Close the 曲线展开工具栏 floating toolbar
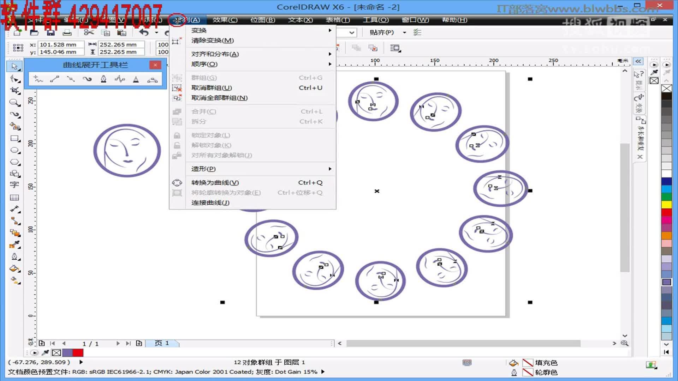 pyautogui.click(x=155, y=65)
